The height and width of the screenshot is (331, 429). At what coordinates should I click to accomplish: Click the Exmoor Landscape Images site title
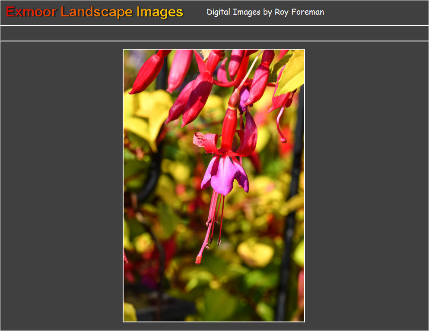coord(95,12)
